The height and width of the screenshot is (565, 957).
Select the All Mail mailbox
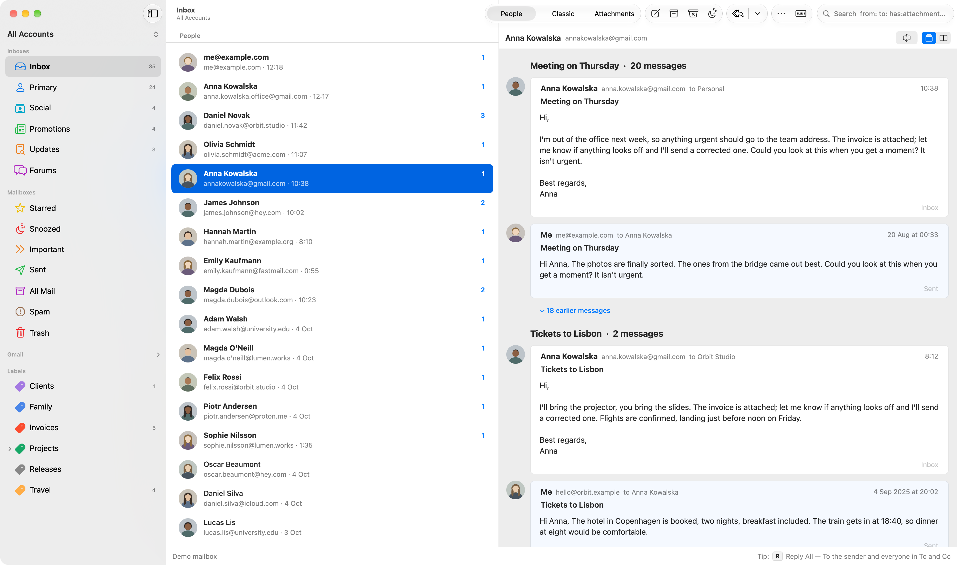pos(83,291)
